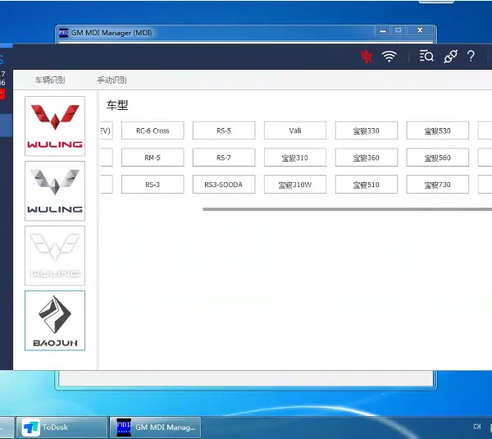Click the plug connection icon
The width and height of the screenshot is (492, 439).
tap(450, 57)
